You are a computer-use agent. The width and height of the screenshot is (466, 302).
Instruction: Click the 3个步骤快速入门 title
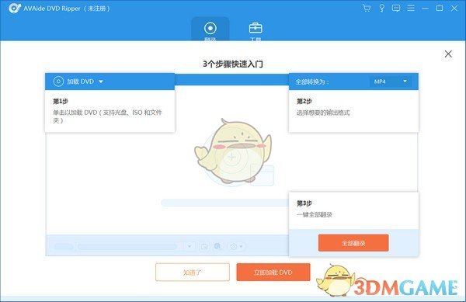(233, 64)
